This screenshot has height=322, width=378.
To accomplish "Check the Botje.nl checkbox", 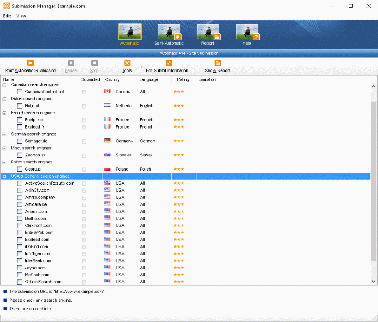I will click(x=20, y=106).
